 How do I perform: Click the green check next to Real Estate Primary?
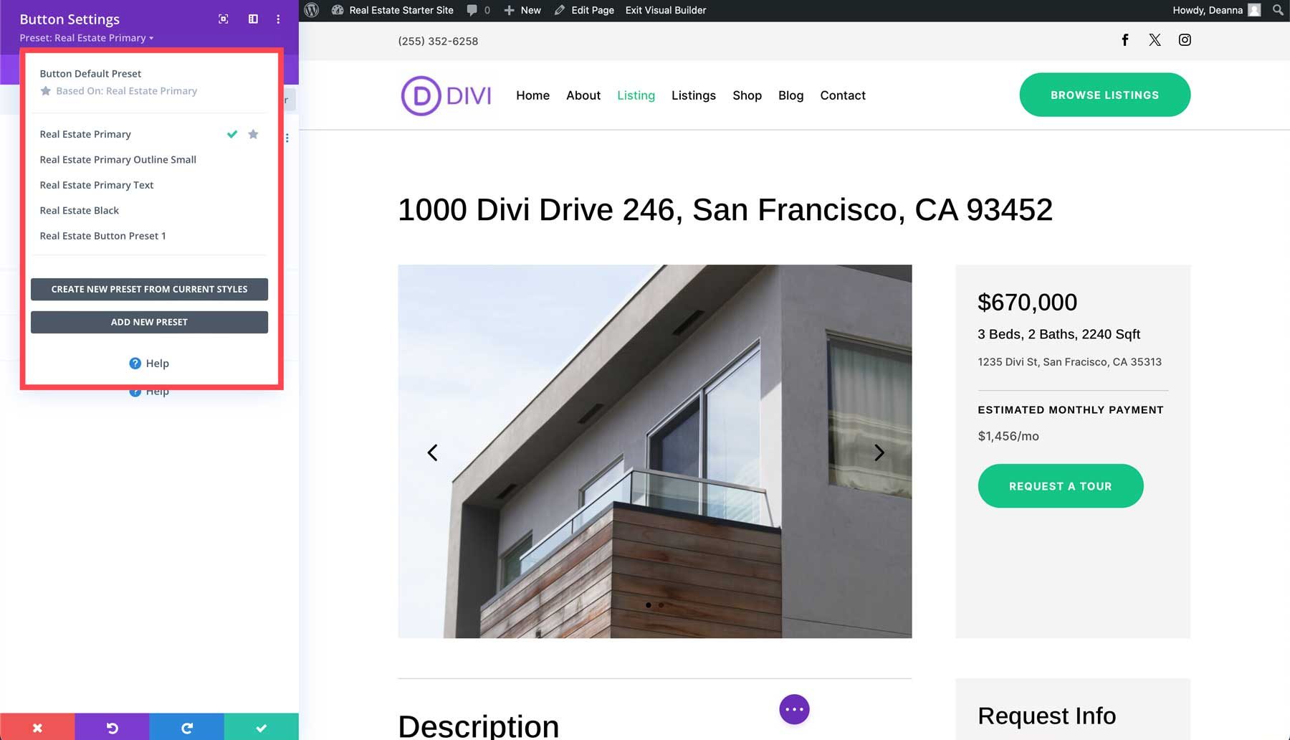coord(231,134)
